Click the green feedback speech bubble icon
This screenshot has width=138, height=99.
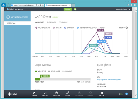point(75,9)
